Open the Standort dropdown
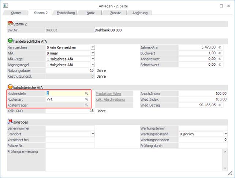 tap(93, 134)
